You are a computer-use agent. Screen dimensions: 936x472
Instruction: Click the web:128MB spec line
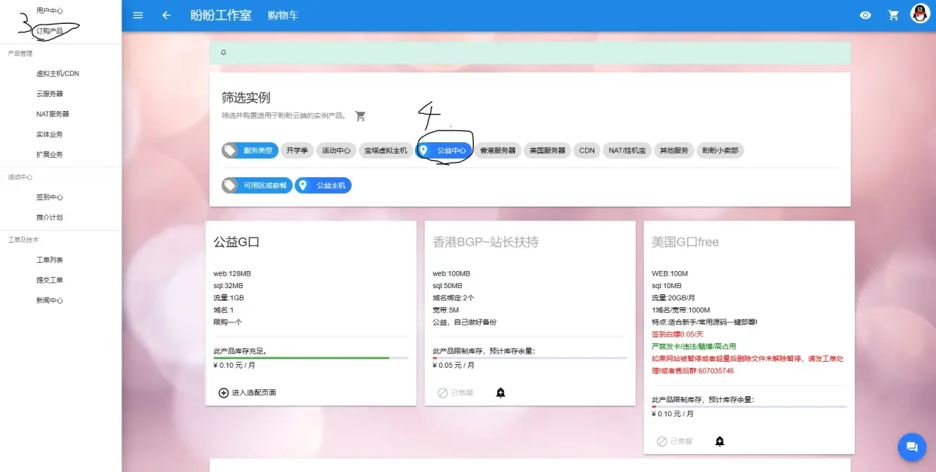point(233,273)
